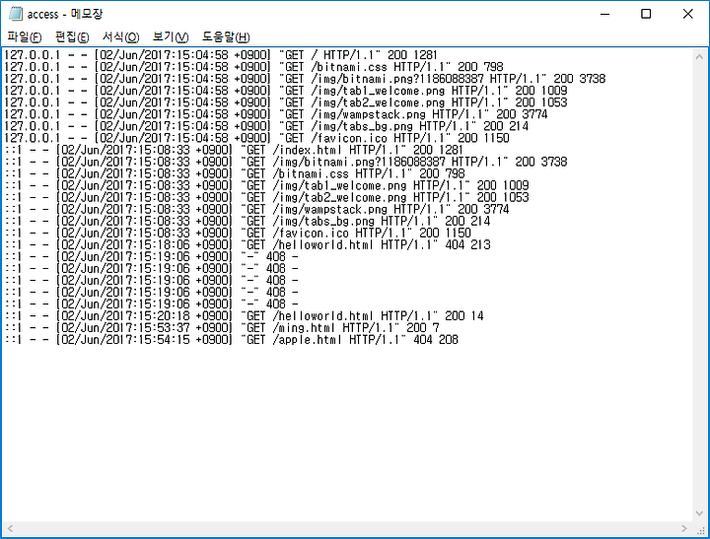Click the log line requesting /ming.html
This screenshot has height=539, width=710.
[222, 328]
